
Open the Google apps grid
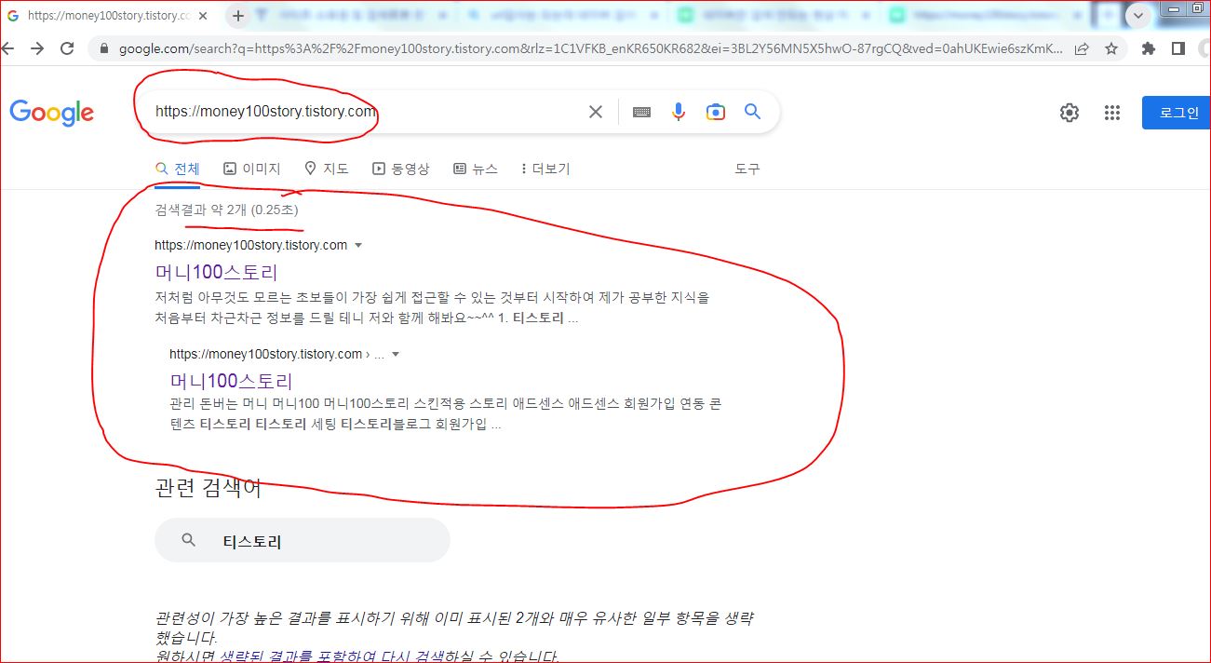pos(1112,113)
